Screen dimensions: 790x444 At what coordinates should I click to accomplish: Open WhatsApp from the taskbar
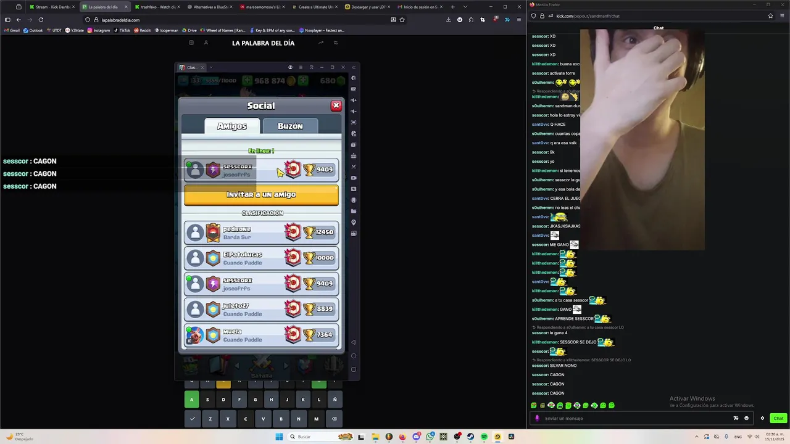(x=430, y=437)
